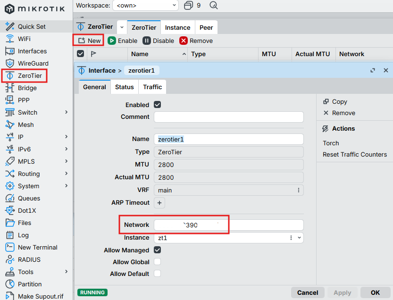Click the search magnifier icon in top bar
The width and height of the screenshot is (393, 300).
[x=214, y=5]
